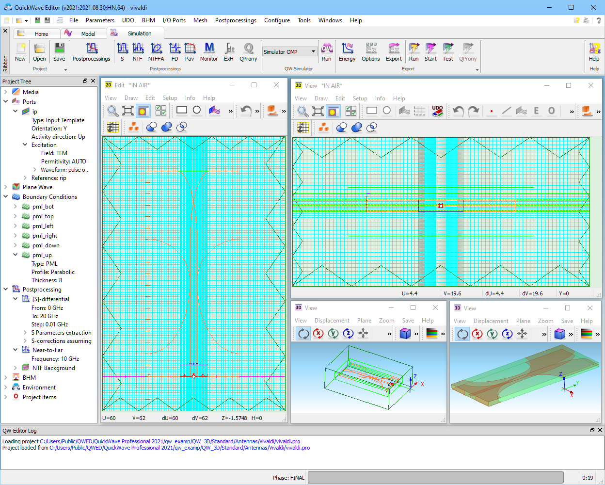Click the redo arrow in the 2D View window
The height and width of the screenshot is (485, 605).
(x=473, y=111)
